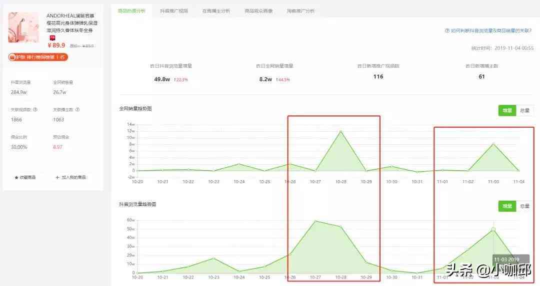540x286 pixels.
Task: Click the 284.9w Douyin views total
Action: 18,92
